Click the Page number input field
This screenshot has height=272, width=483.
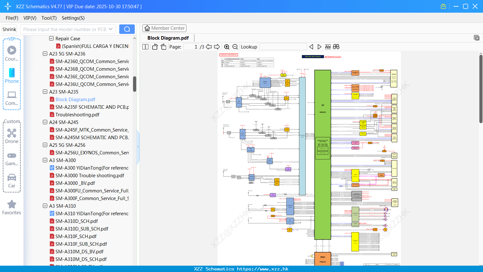[x=191, y=47]
